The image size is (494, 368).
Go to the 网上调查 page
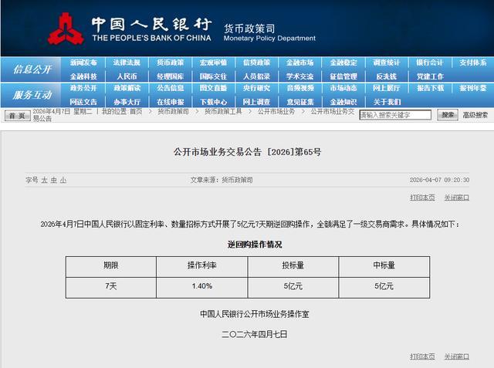tap(256, 102)
